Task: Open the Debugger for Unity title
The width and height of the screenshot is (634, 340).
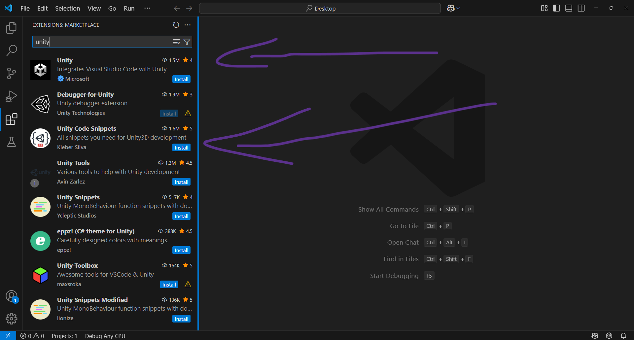Action: [x=85, y=94]
